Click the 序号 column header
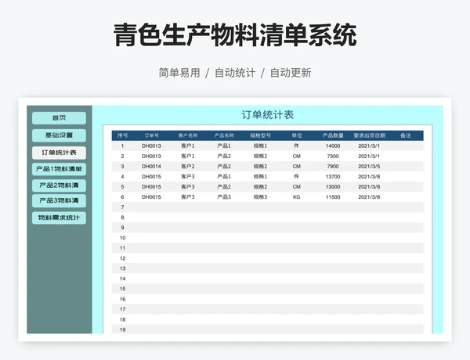The width and height of the screenshot is (470, 360). [x=123, y=135]
